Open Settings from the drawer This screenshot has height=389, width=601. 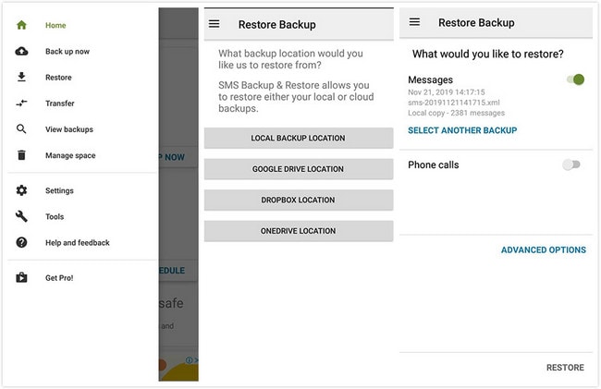click(x=59, y=190)
